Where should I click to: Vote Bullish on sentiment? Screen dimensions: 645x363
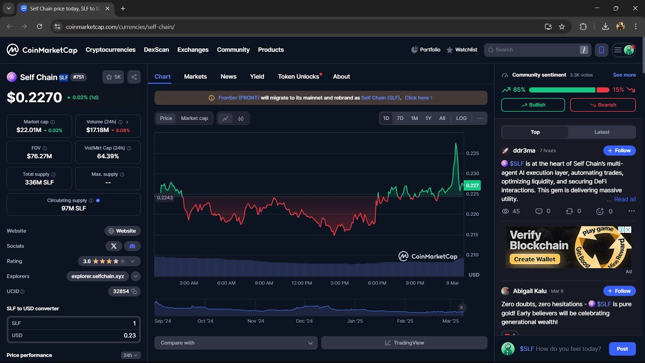click(533, 105)
